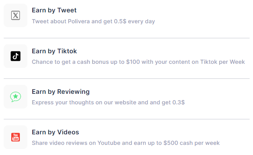Click the 0.5$ amount in tweet description

click(x=120, y=21)
